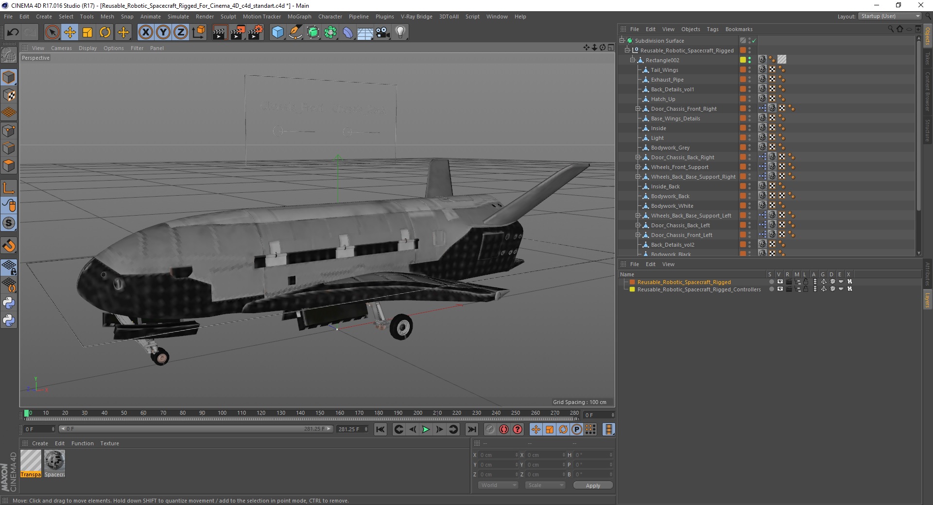Viewport: 933px width, 505px height.
Task: Switch to Model mode in left palette
Action: tap(9, 77)
